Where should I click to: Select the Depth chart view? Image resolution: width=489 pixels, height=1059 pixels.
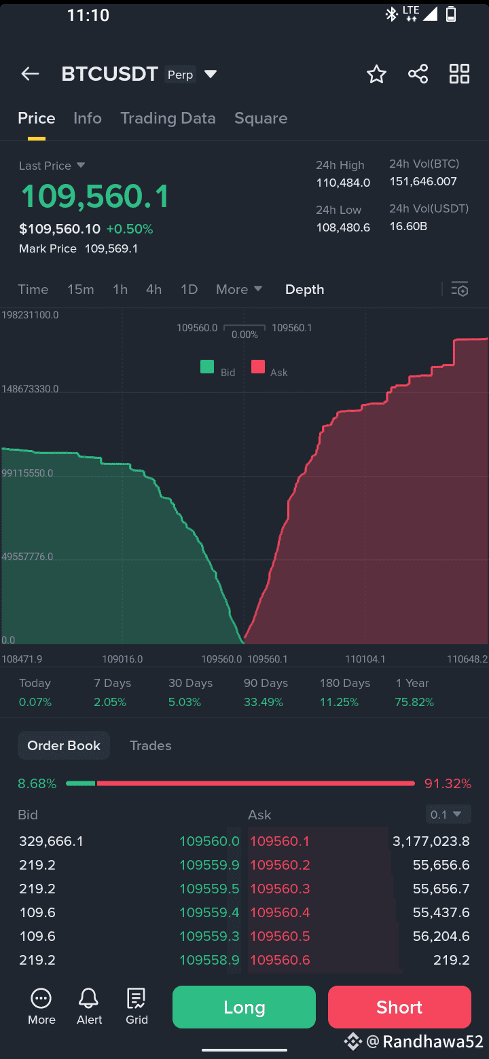click(x=304, y=289)
